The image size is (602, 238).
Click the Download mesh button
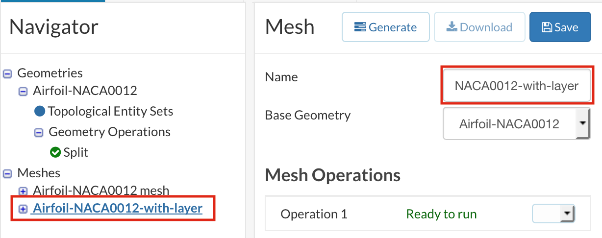pos(479,27)
